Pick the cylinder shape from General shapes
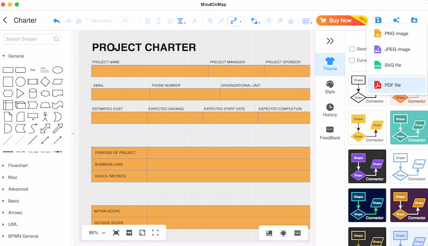 pyautogui.click(x=33, y=93)
